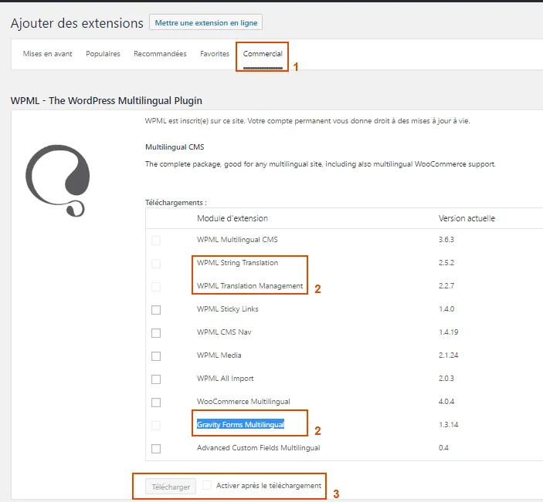543x502 pixels.
Task: Click version 0.4 value
Action: [443, 448]
